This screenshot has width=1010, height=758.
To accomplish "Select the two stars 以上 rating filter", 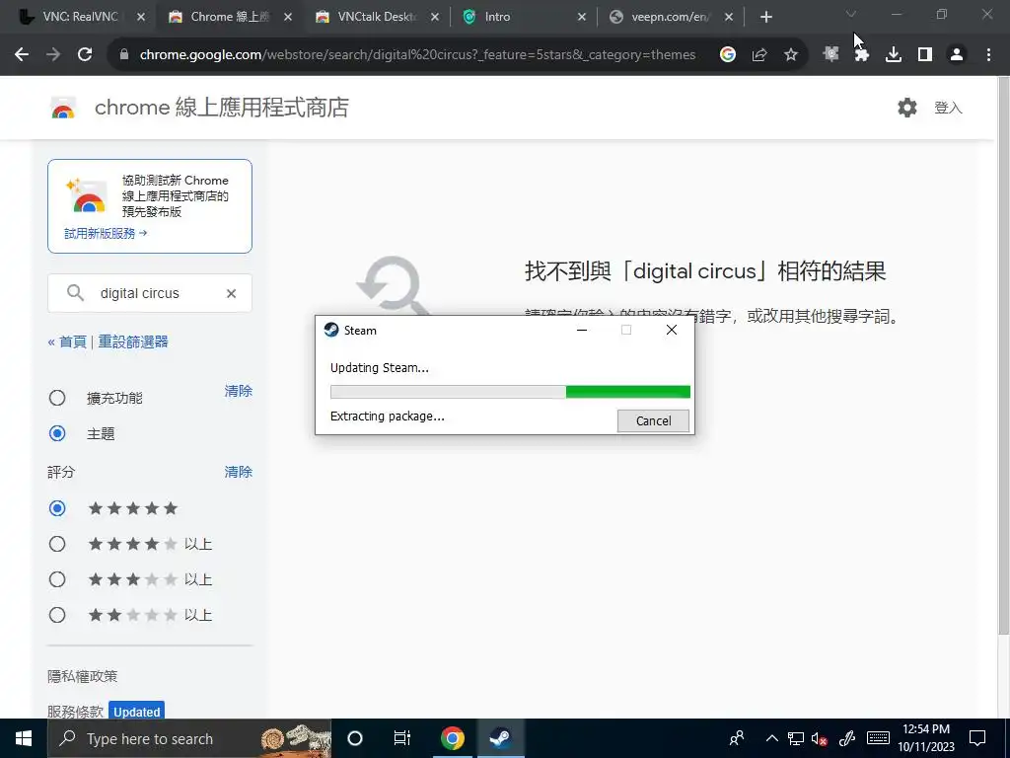I will 57,615.
